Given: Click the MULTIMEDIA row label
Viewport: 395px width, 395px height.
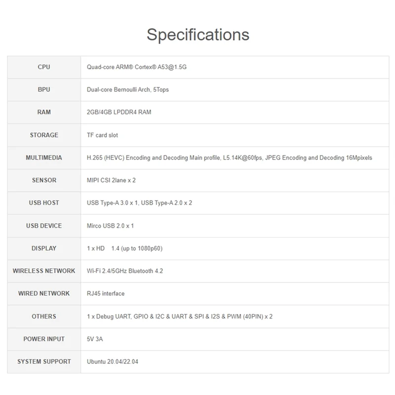Looking at the screenshot, I should (x=44, y=158).
